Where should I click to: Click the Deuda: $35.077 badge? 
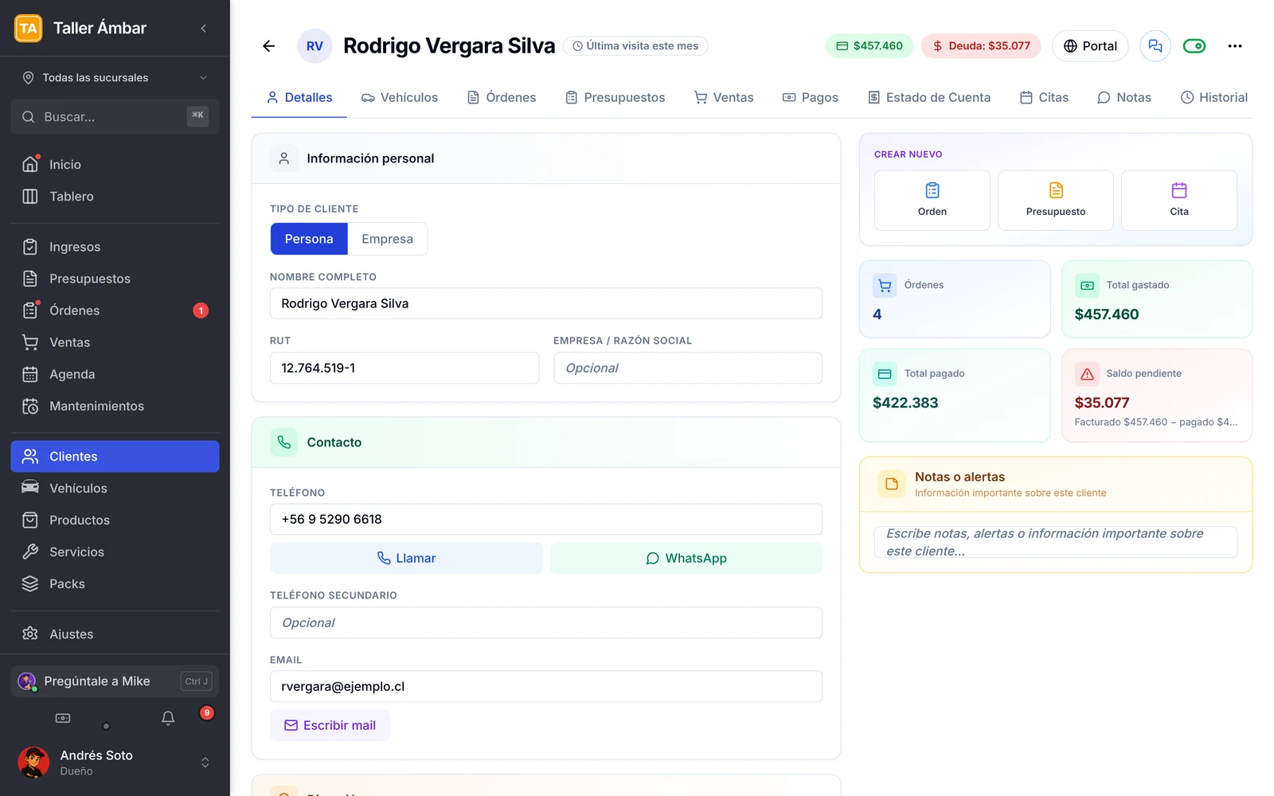click(x=981, y=46)
